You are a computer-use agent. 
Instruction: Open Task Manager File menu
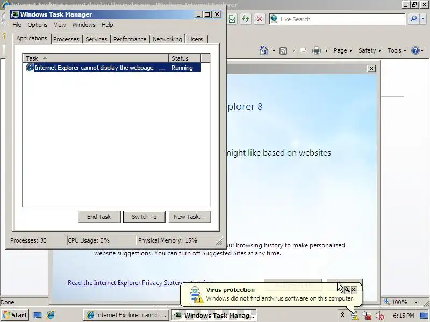tap(17, 25)
